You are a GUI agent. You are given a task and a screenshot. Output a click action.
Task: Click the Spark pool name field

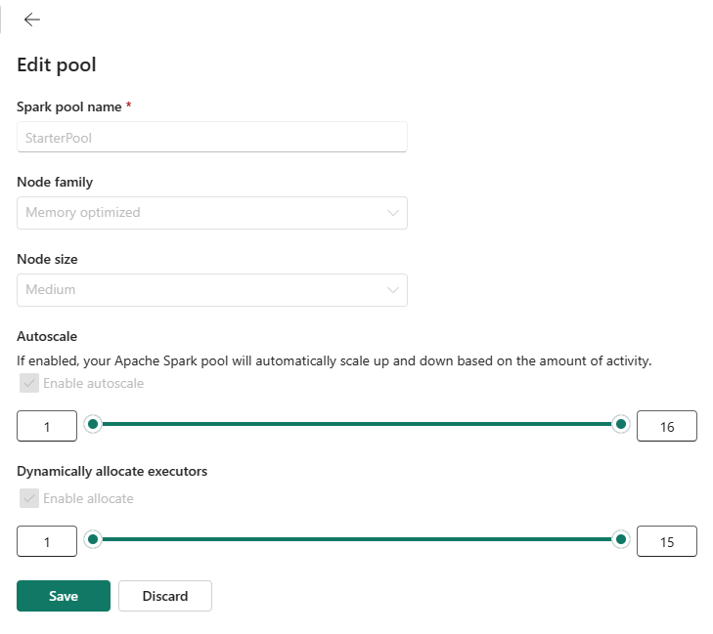211,138
